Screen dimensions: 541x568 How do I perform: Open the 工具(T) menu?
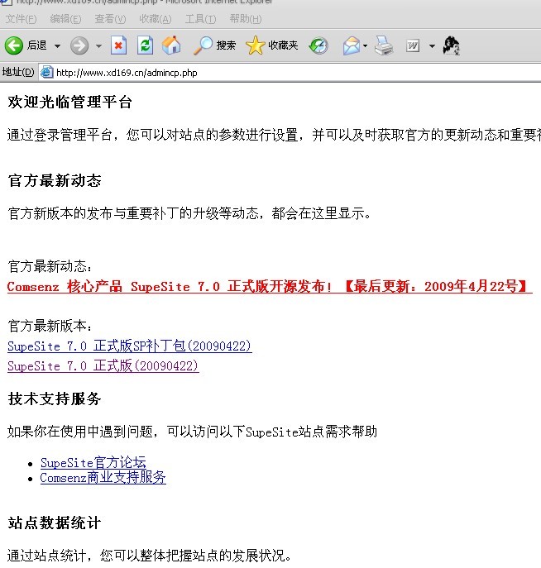click(200, 19)
